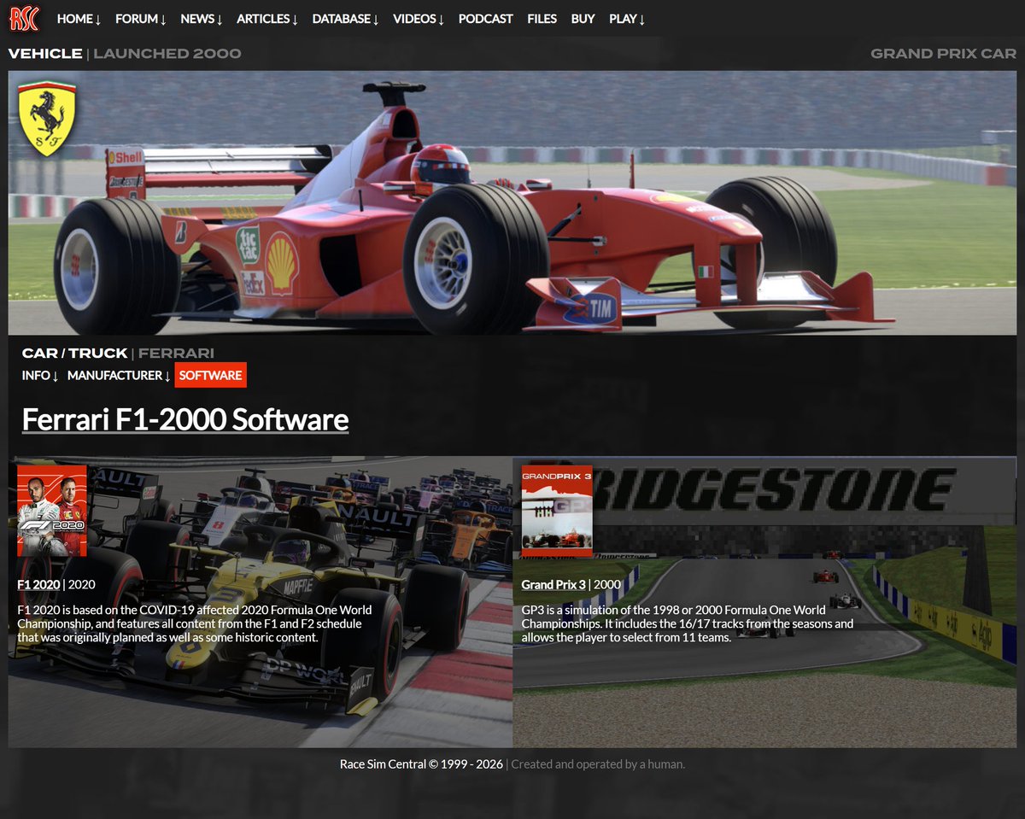Expand the INFO dropdown below the car banner
The image size is (1025, 819).
(39, 375)
